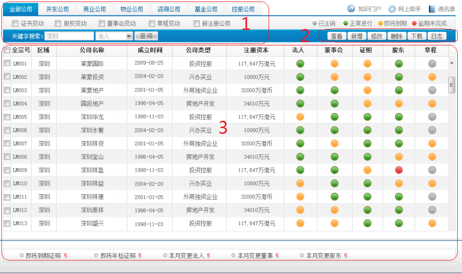Expand the 法人 search type dropdown

pyautogui.click(x=128, y=36)
